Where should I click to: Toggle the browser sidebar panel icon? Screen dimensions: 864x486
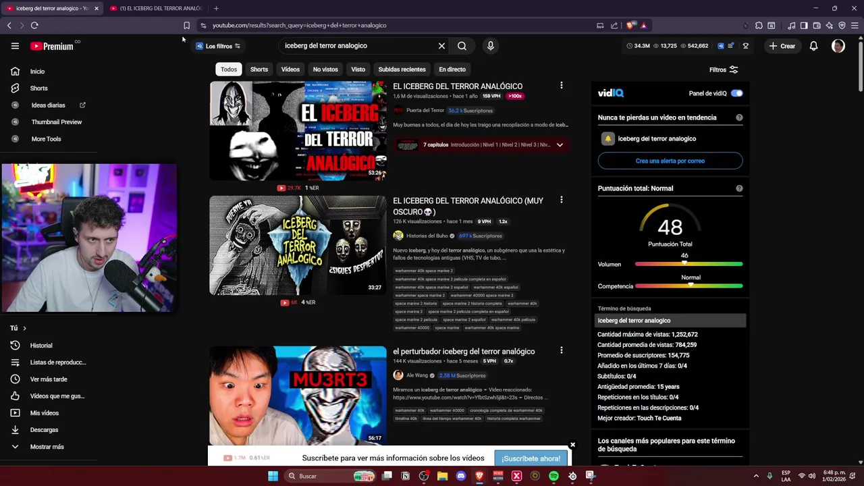point(804,26)
